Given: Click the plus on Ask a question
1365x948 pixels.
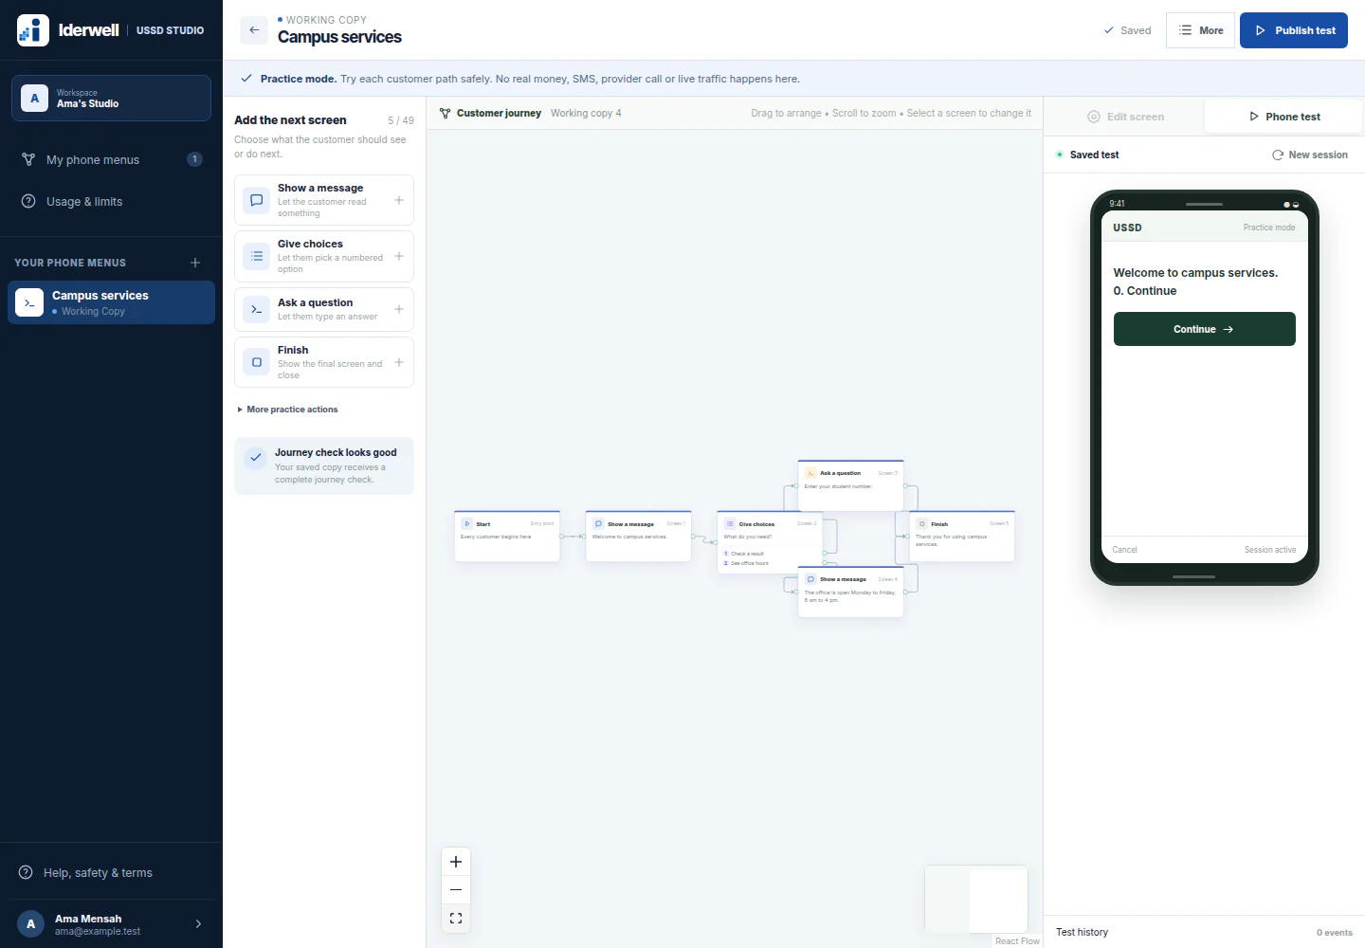Looking at the screenshot, I should (399, 309).
